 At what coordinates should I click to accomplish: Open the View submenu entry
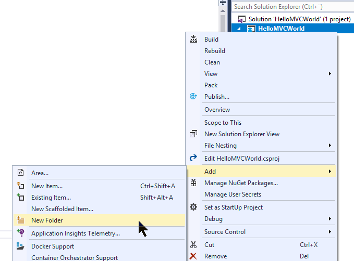(x=261, y=74)
